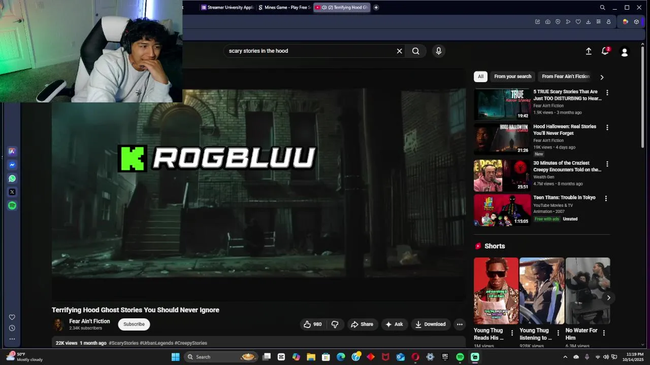
Task: Open the sidebar heart bookmarks icon
Action: click(x=12, y=317)
